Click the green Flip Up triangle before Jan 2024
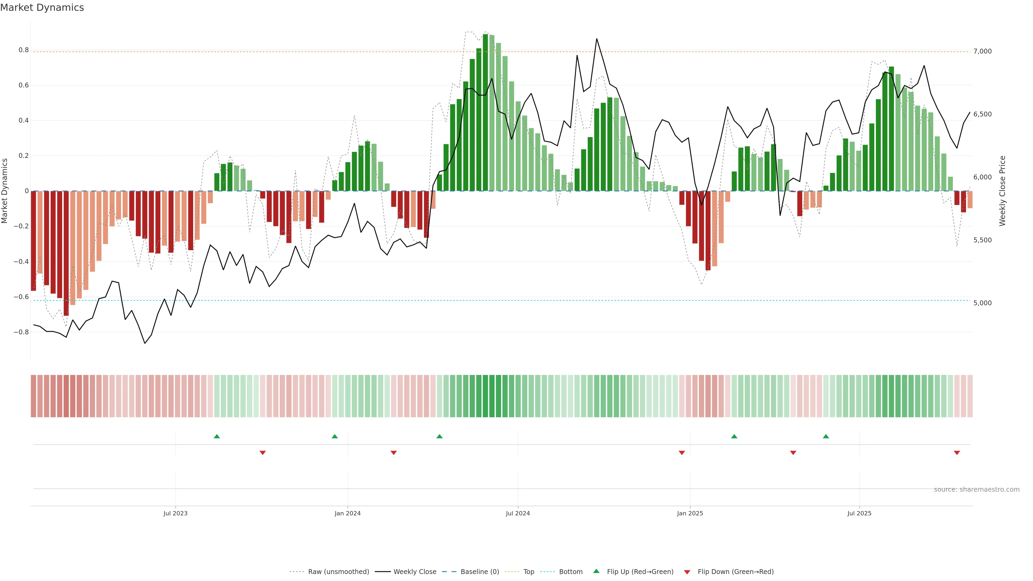 334,436
